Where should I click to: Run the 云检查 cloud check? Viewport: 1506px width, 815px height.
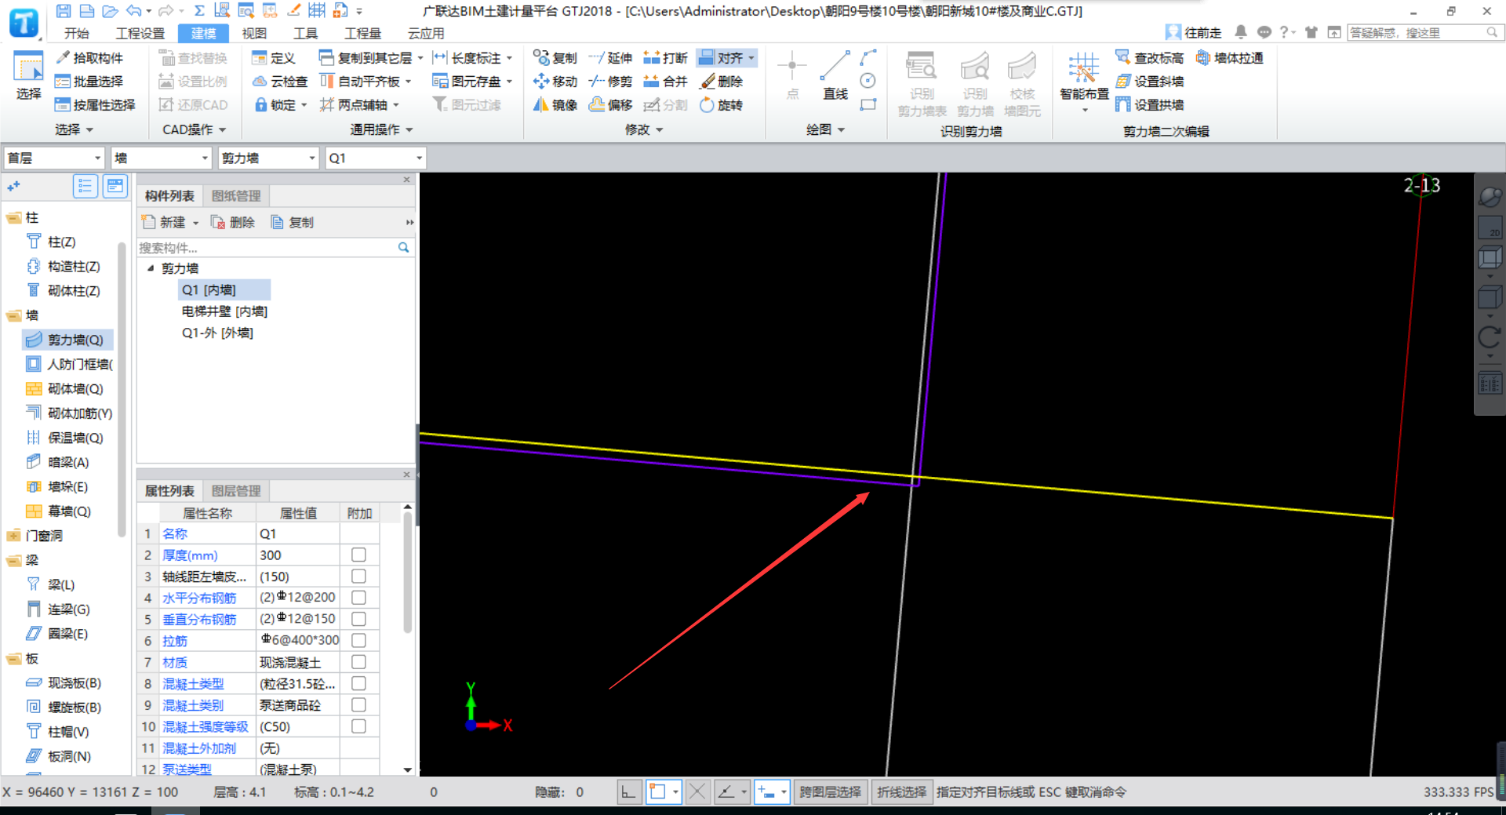tap(280, 82)
